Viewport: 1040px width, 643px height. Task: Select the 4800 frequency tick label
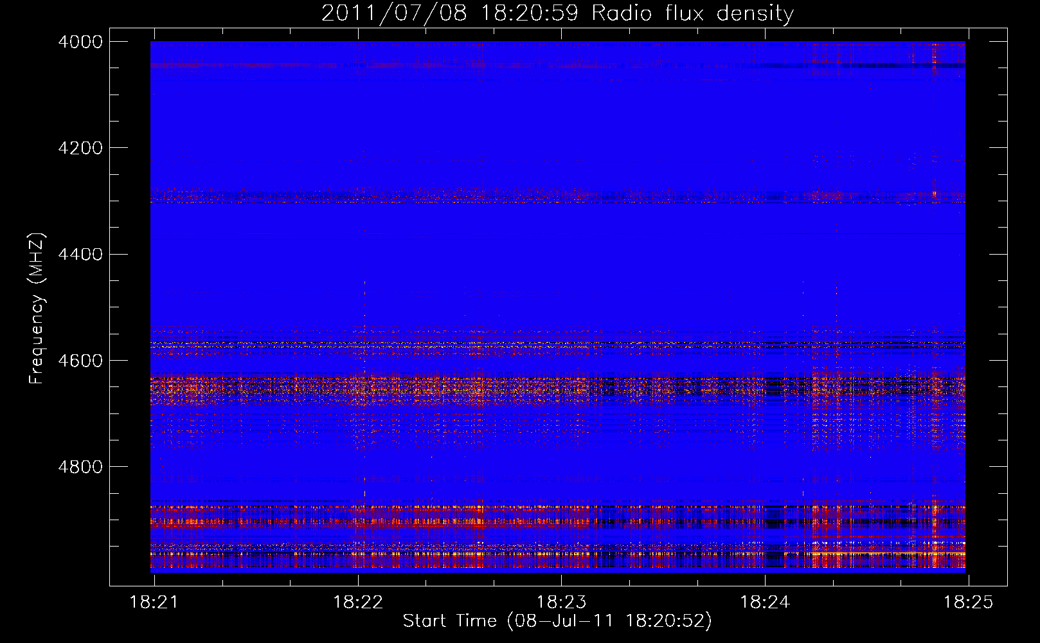[80, 467]
